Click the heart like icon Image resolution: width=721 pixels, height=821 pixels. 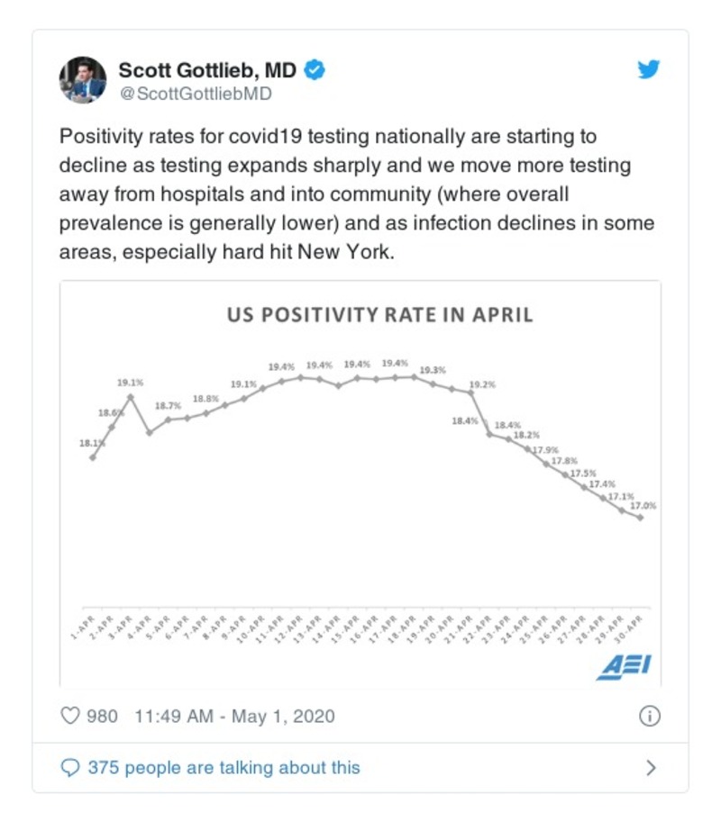pyautogui.click(x=70, y=717)
